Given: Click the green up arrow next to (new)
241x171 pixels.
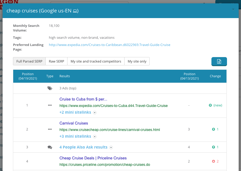Looking at the screenshot, I should pos(210,105).
